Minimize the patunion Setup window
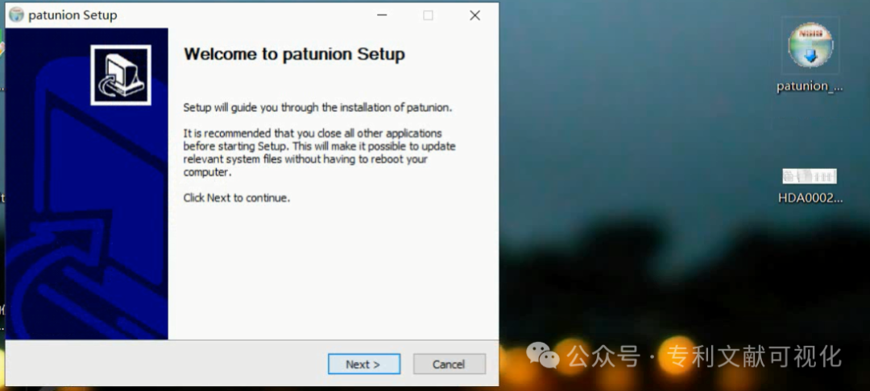Screen dimensions: 870x391 (381, 15)
